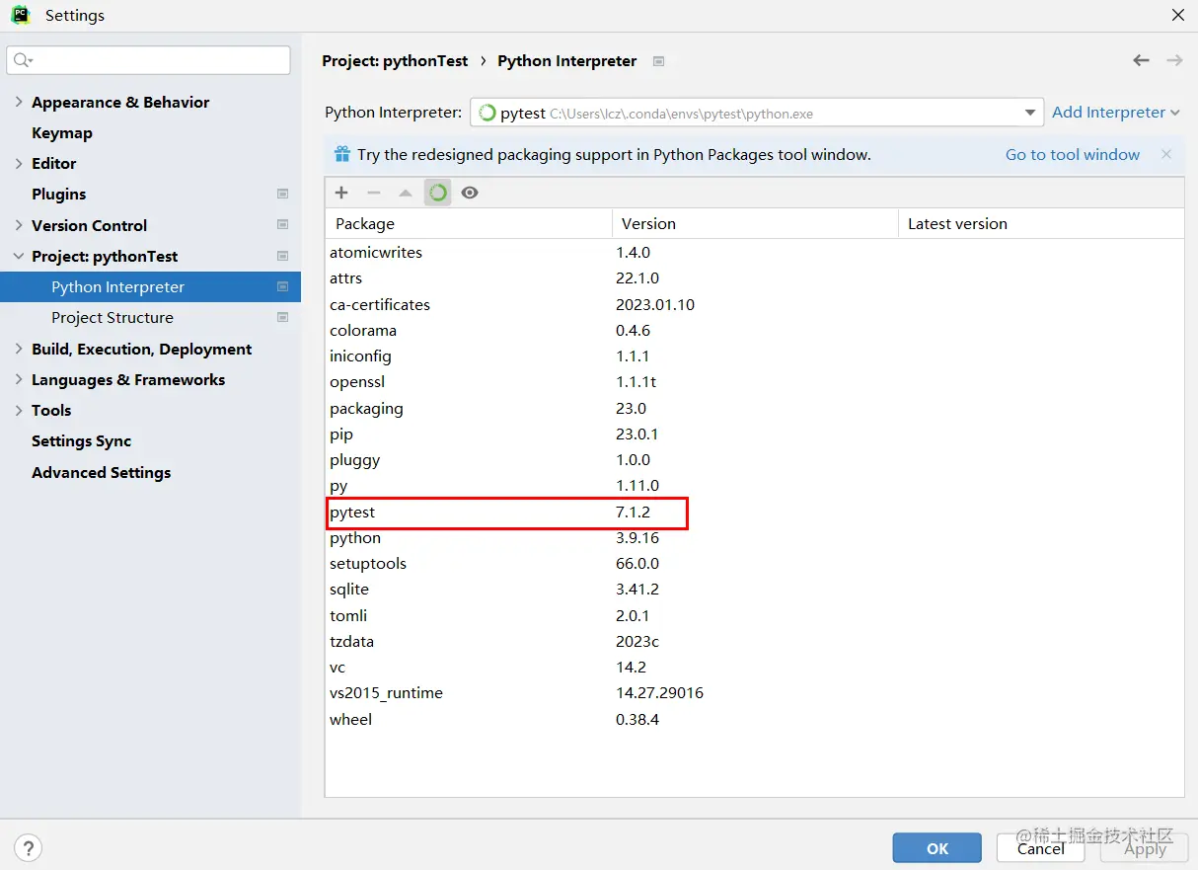
Task: Sort by Version column header
Action: tap(755, 223)
